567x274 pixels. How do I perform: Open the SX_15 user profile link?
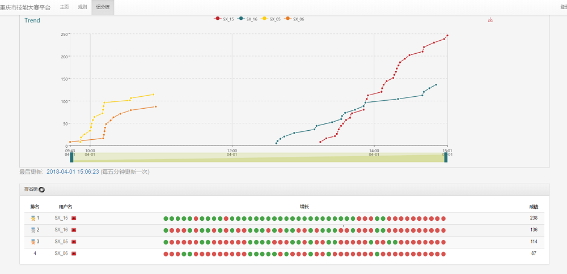[x=61, y=218]
